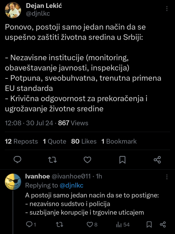Show the 80 Likes list
This screenshot has width=175, height=234.
coord(84,141)
